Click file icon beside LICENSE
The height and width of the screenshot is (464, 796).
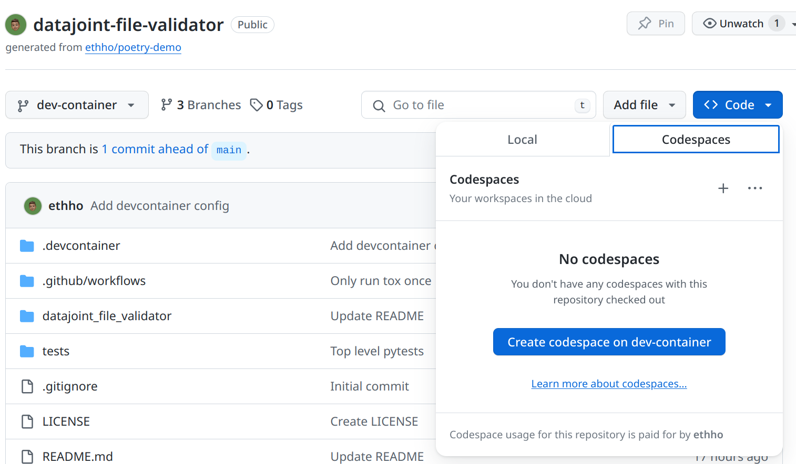point(27,421)
